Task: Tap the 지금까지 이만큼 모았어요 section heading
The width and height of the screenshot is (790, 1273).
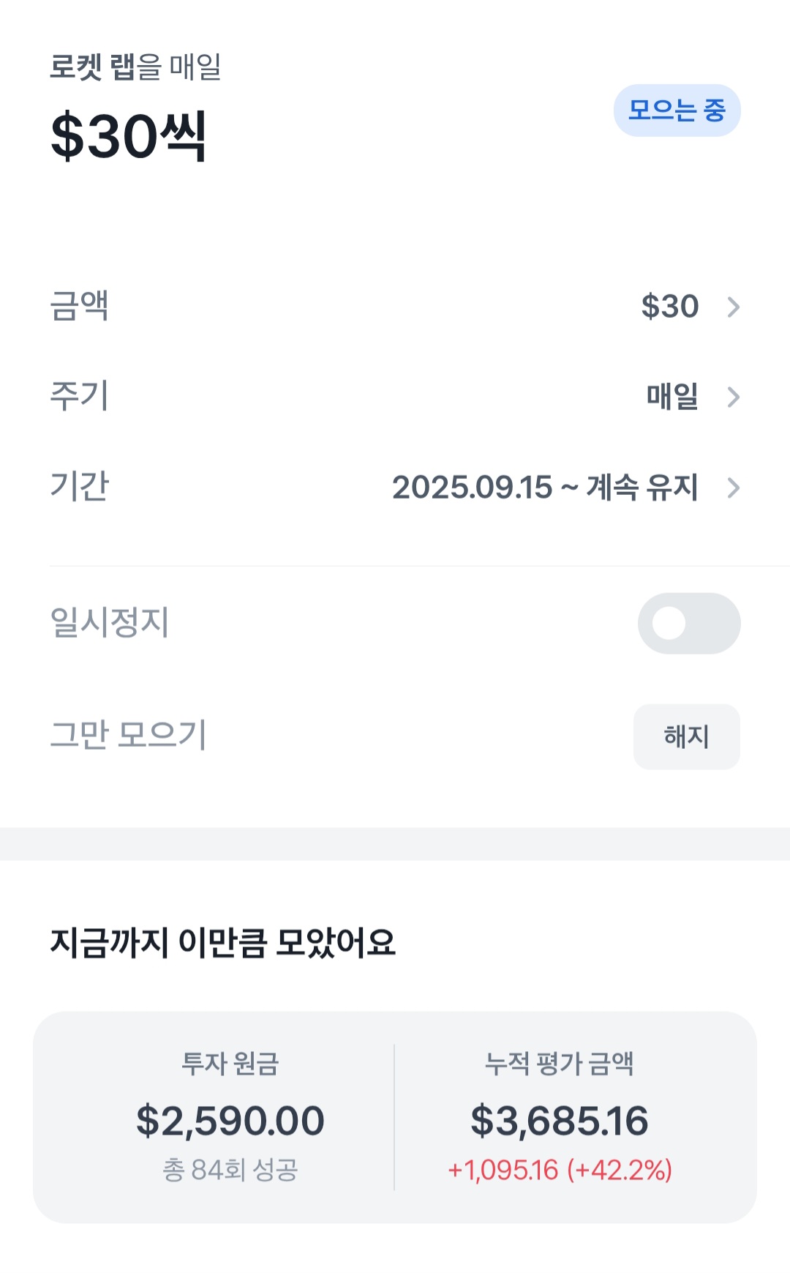Action: coord(222,942)
